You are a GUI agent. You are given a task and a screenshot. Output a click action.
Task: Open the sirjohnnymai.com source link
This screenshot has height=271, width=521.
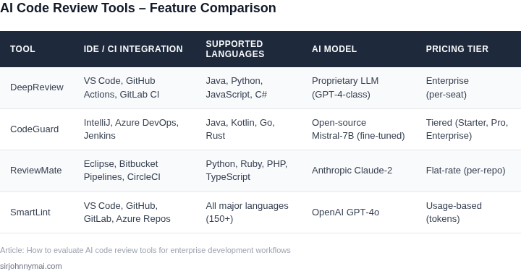(31, 267)
